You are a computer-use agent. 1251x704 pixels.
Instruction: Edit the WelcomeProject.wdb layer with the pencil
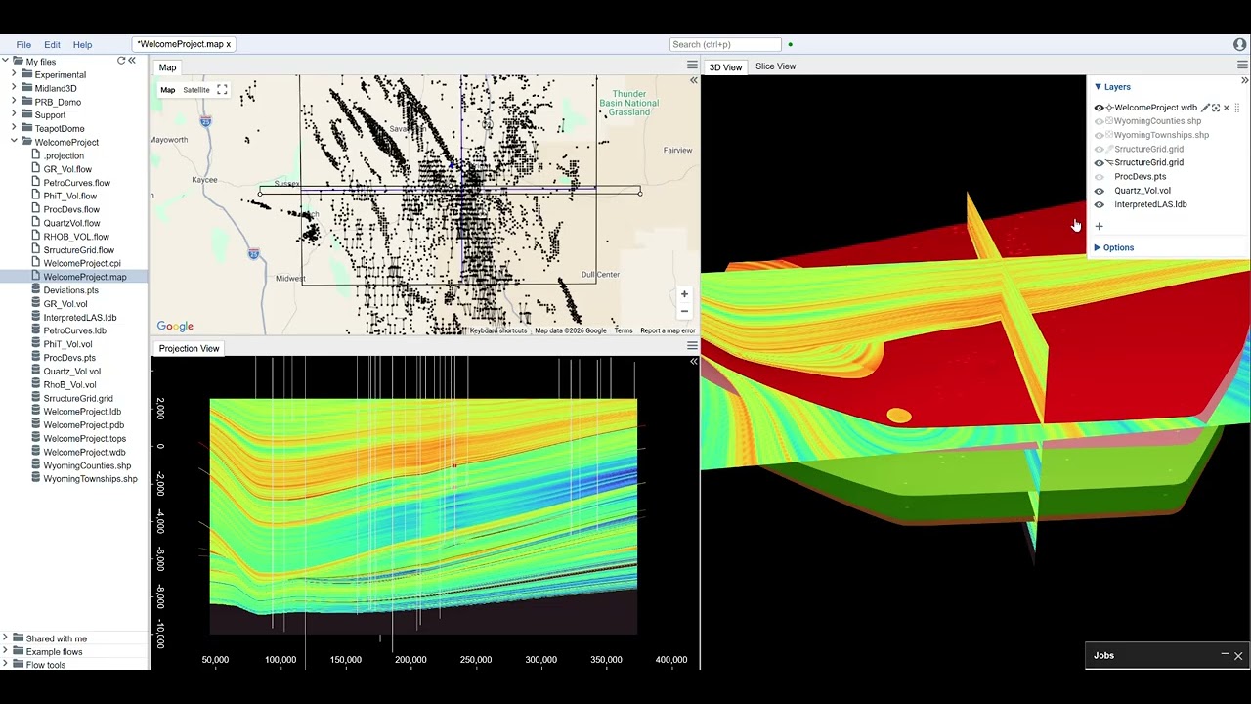click(1205, 108)
